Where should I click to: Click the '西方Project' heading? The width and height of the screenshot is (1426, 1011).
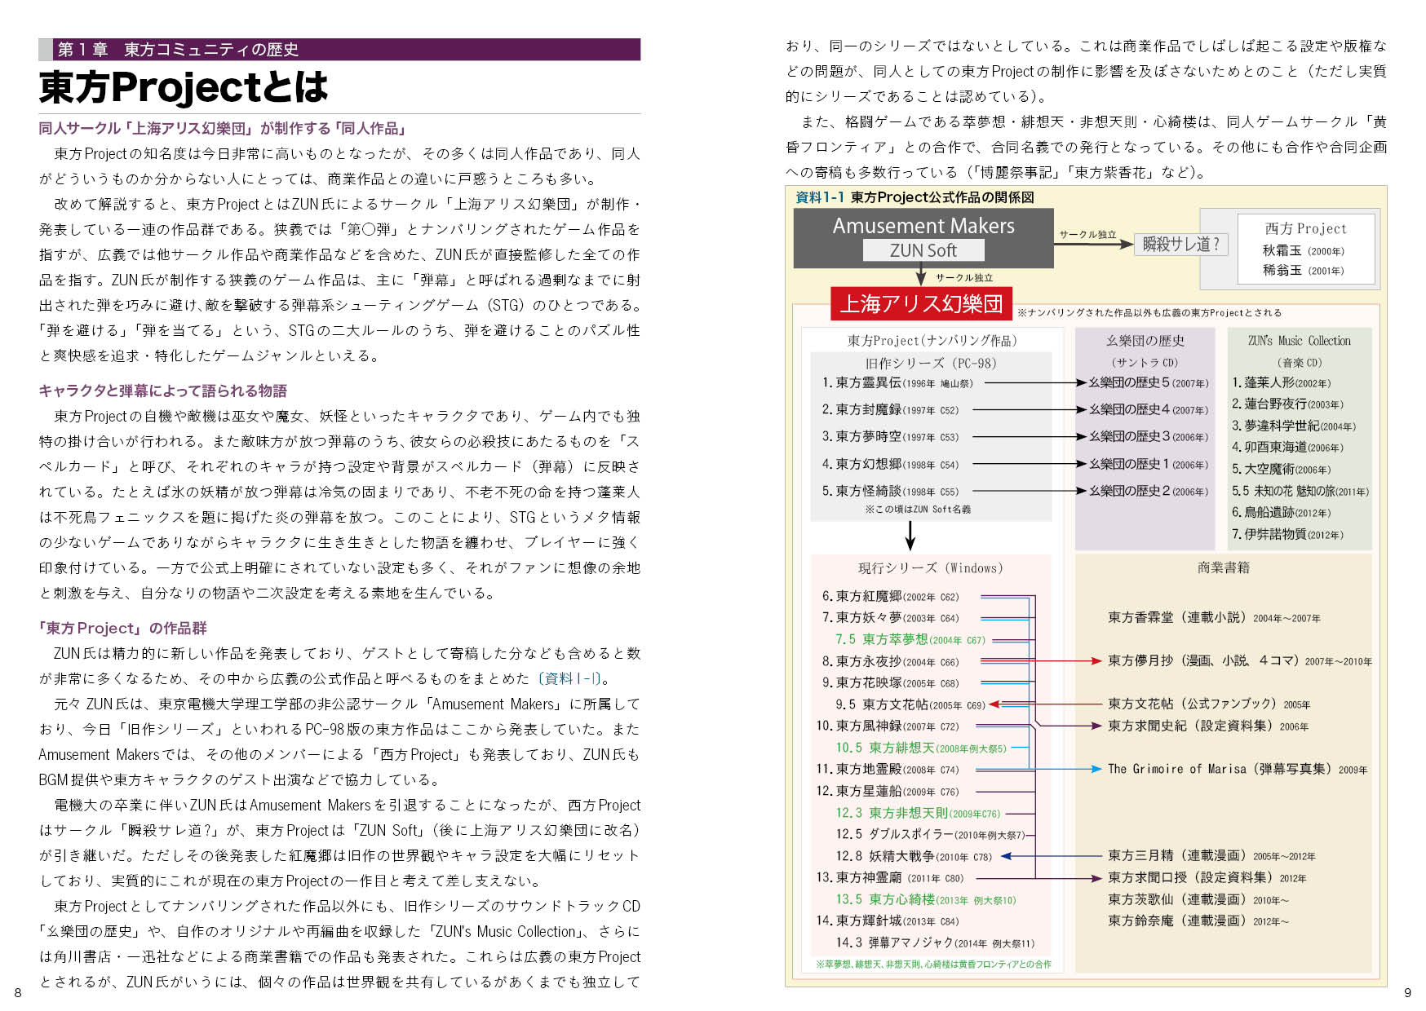coord(1305,228)
